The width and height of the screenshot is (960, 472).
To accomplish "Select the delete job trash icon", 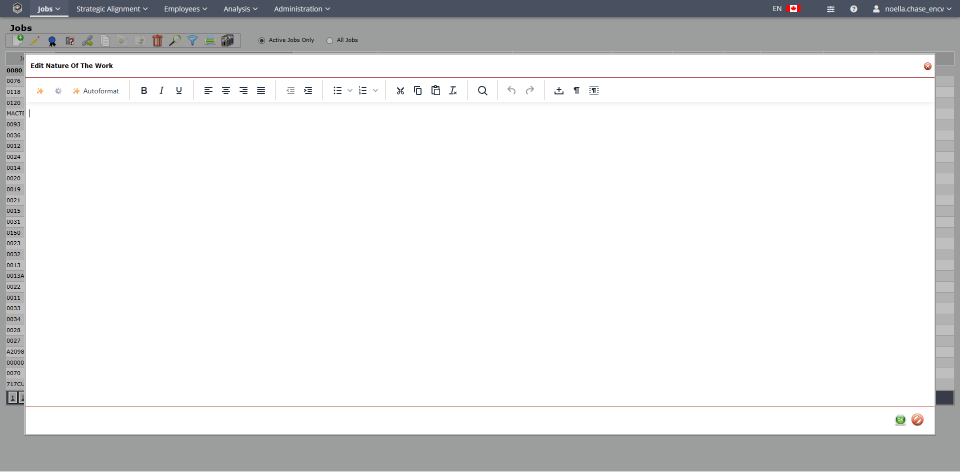I will (157, 40).
